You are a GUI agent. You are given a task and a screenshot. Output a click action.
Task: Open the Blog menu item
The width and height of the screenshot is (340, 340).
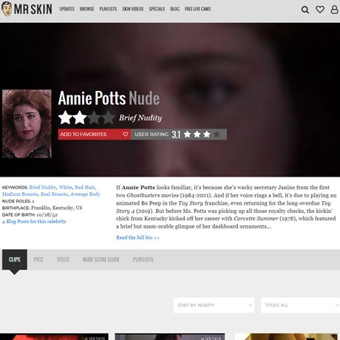click(x=174, y=9)
